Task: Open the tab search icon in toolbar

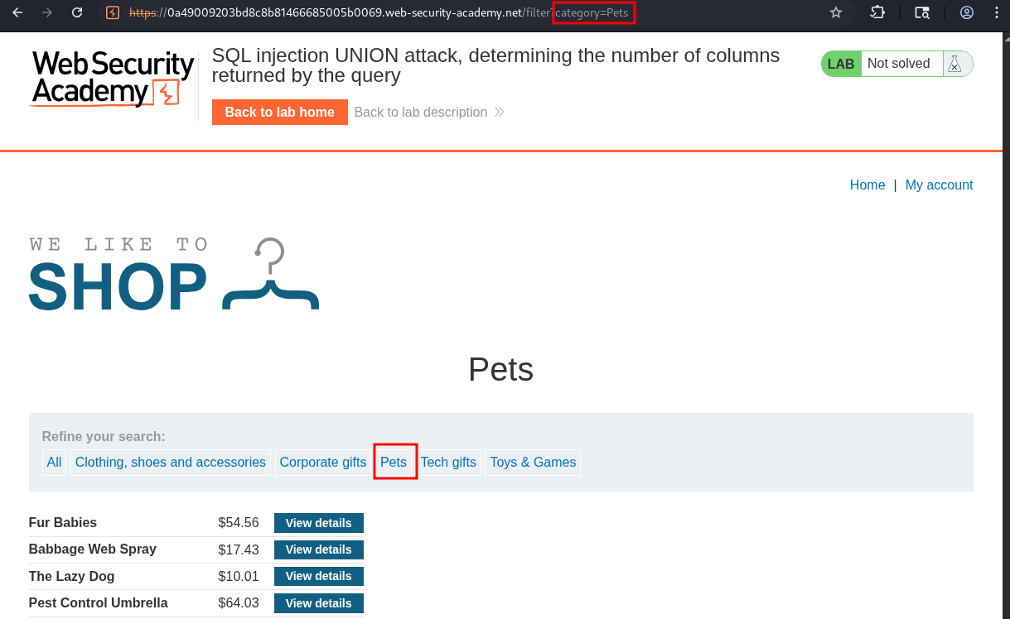Action: point(922,12)
